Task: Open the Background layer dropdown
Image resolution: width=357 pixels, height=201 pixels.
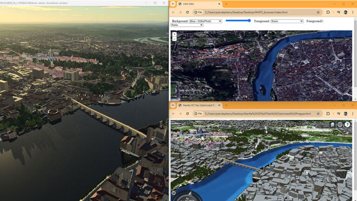Action: coord(205,21)
